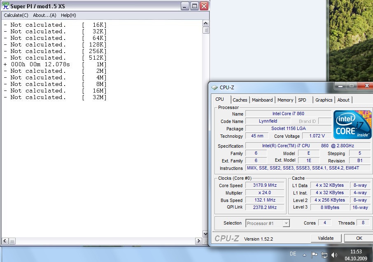Open the Action Center flag tray icon
Screen dimensions: 373x262
(x=314, y=255)
